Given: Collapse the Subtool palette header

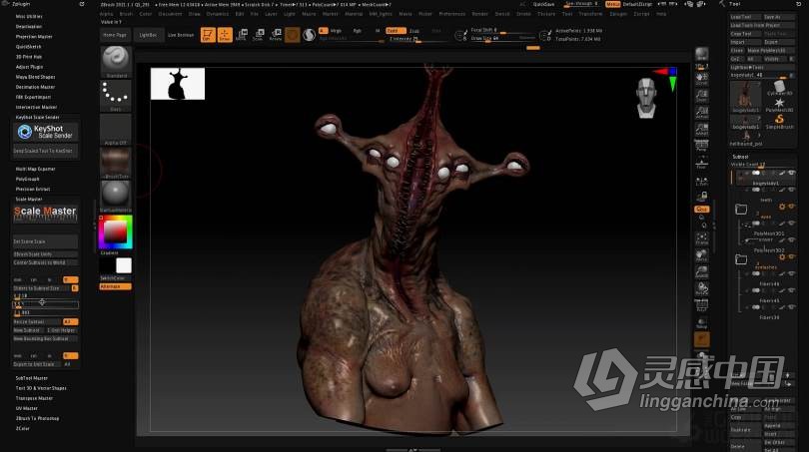Looking at the screenshot, I should coord(740,157).
